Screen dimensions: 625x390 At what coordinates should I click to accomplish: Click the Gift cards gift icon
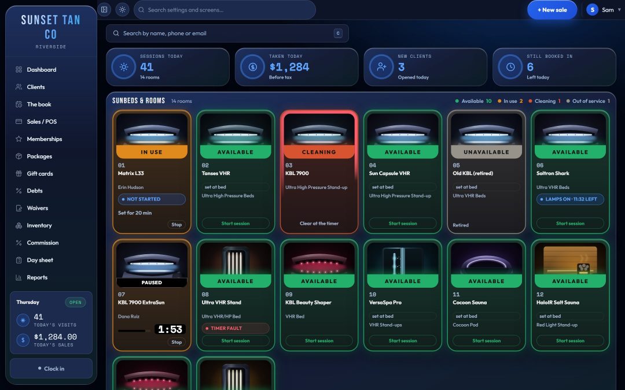(19, 173)
